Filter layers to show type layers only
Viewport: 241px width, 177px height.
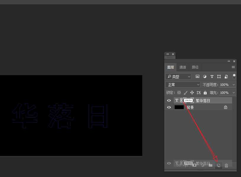[212, 76]
